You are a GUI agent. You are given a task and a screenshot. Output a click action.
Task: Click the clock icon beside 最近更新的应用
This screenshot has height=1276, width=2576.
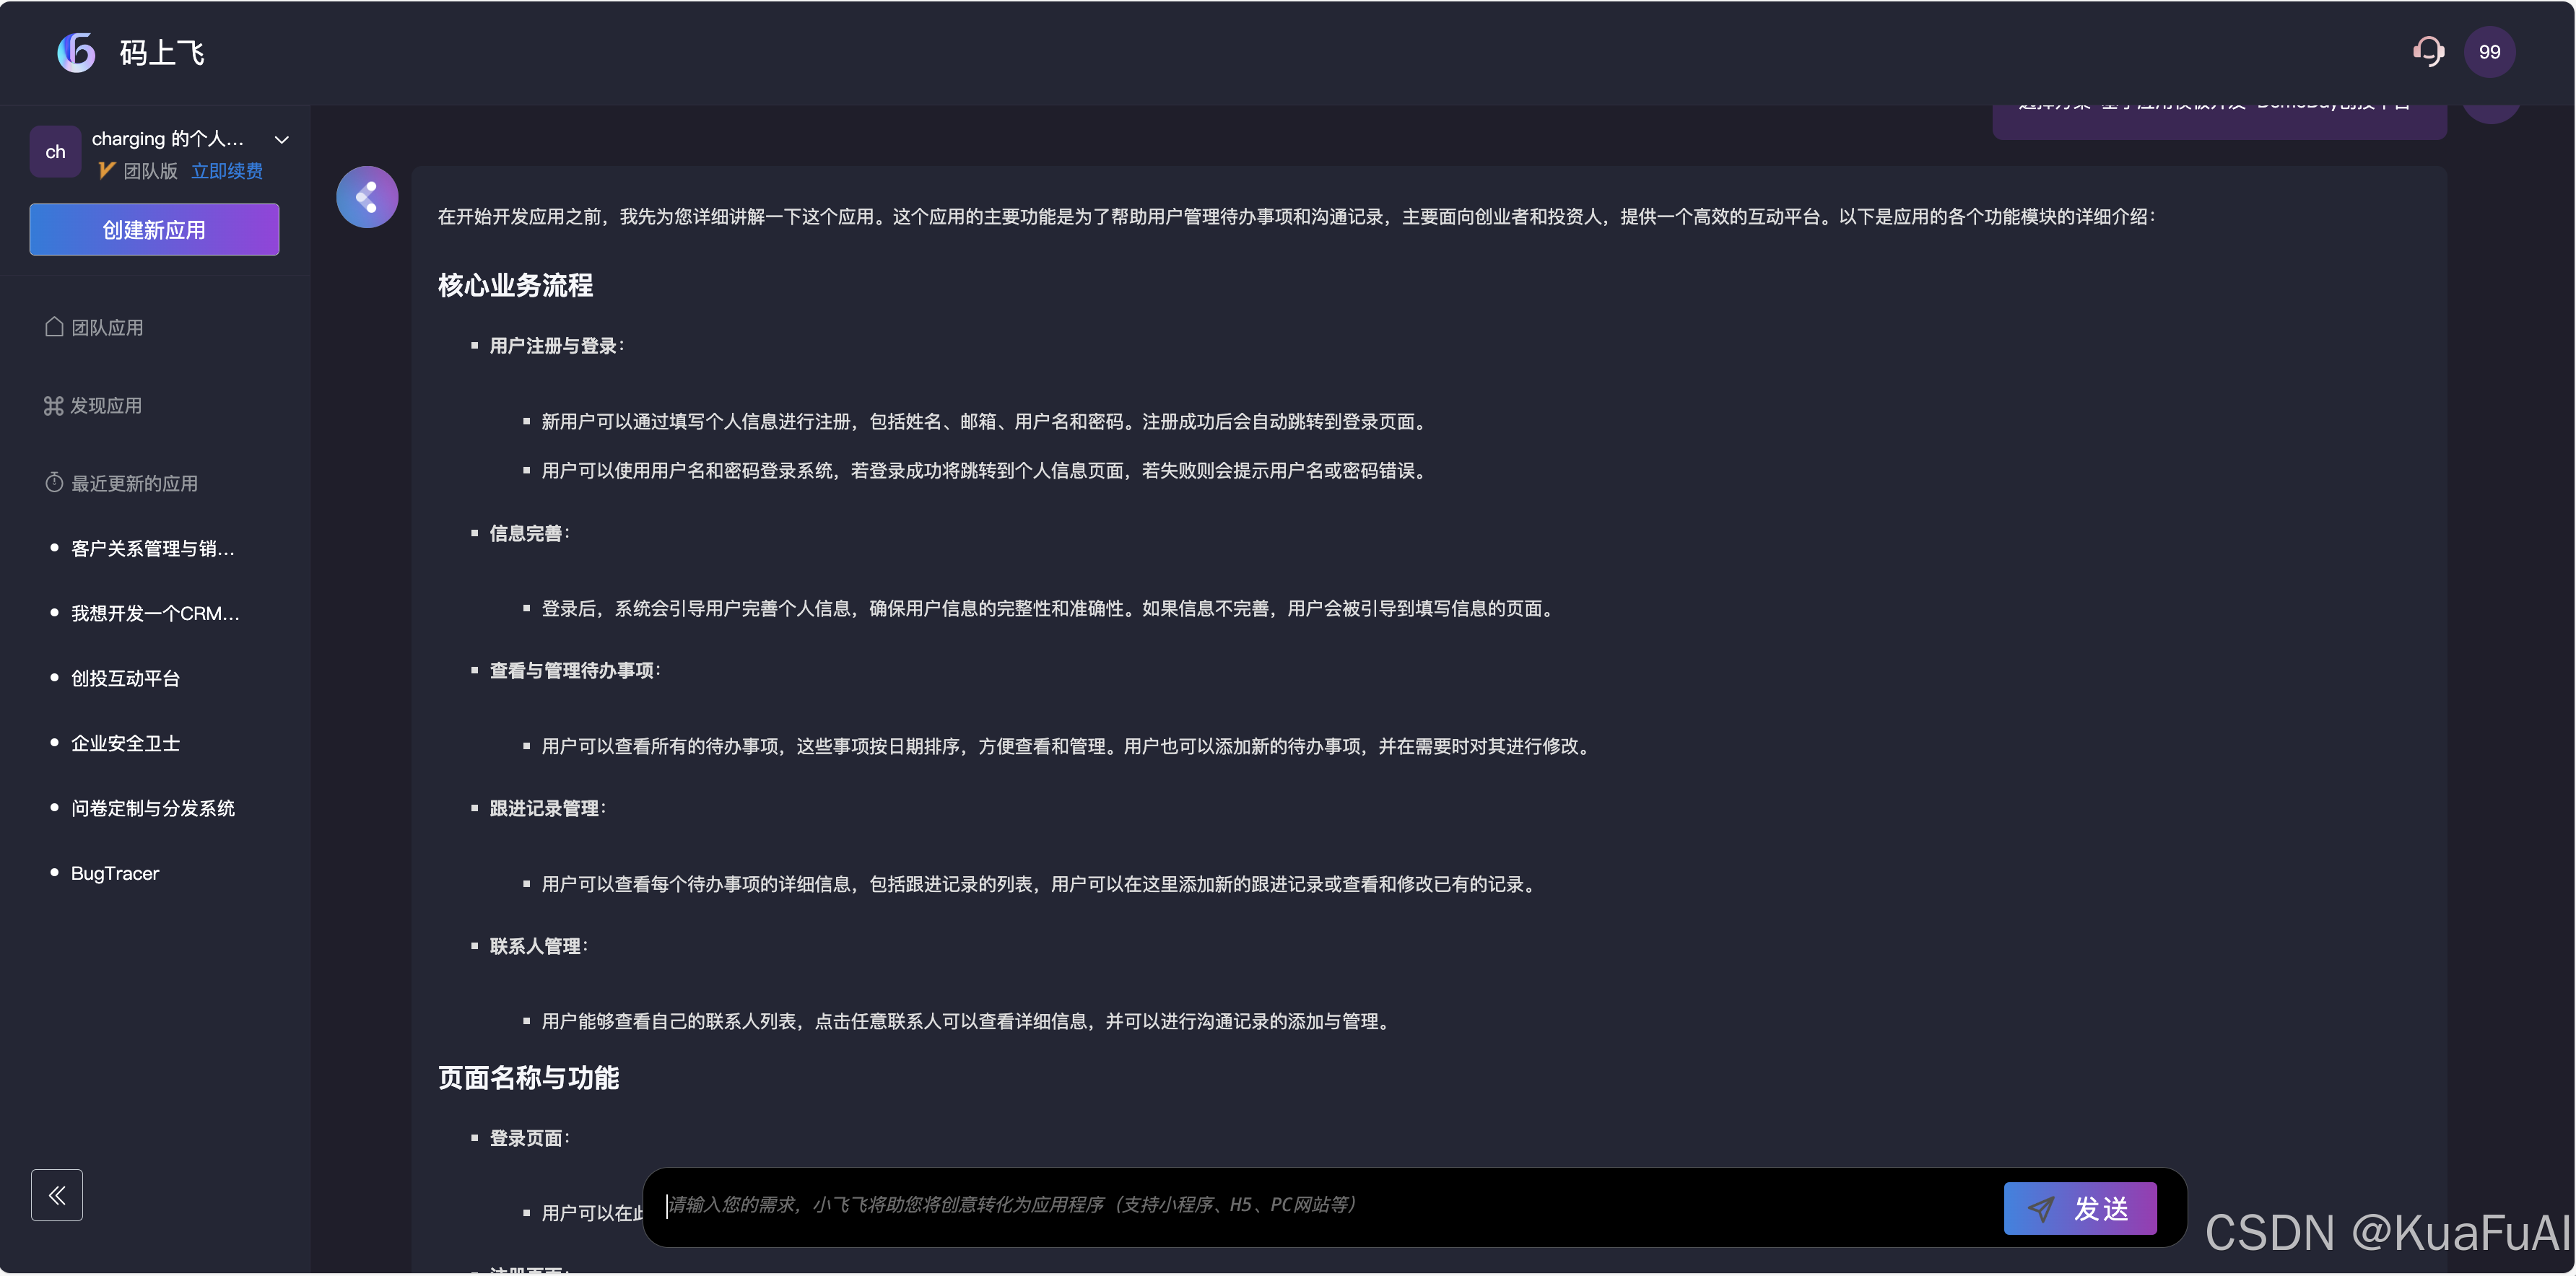pos(54,483)
